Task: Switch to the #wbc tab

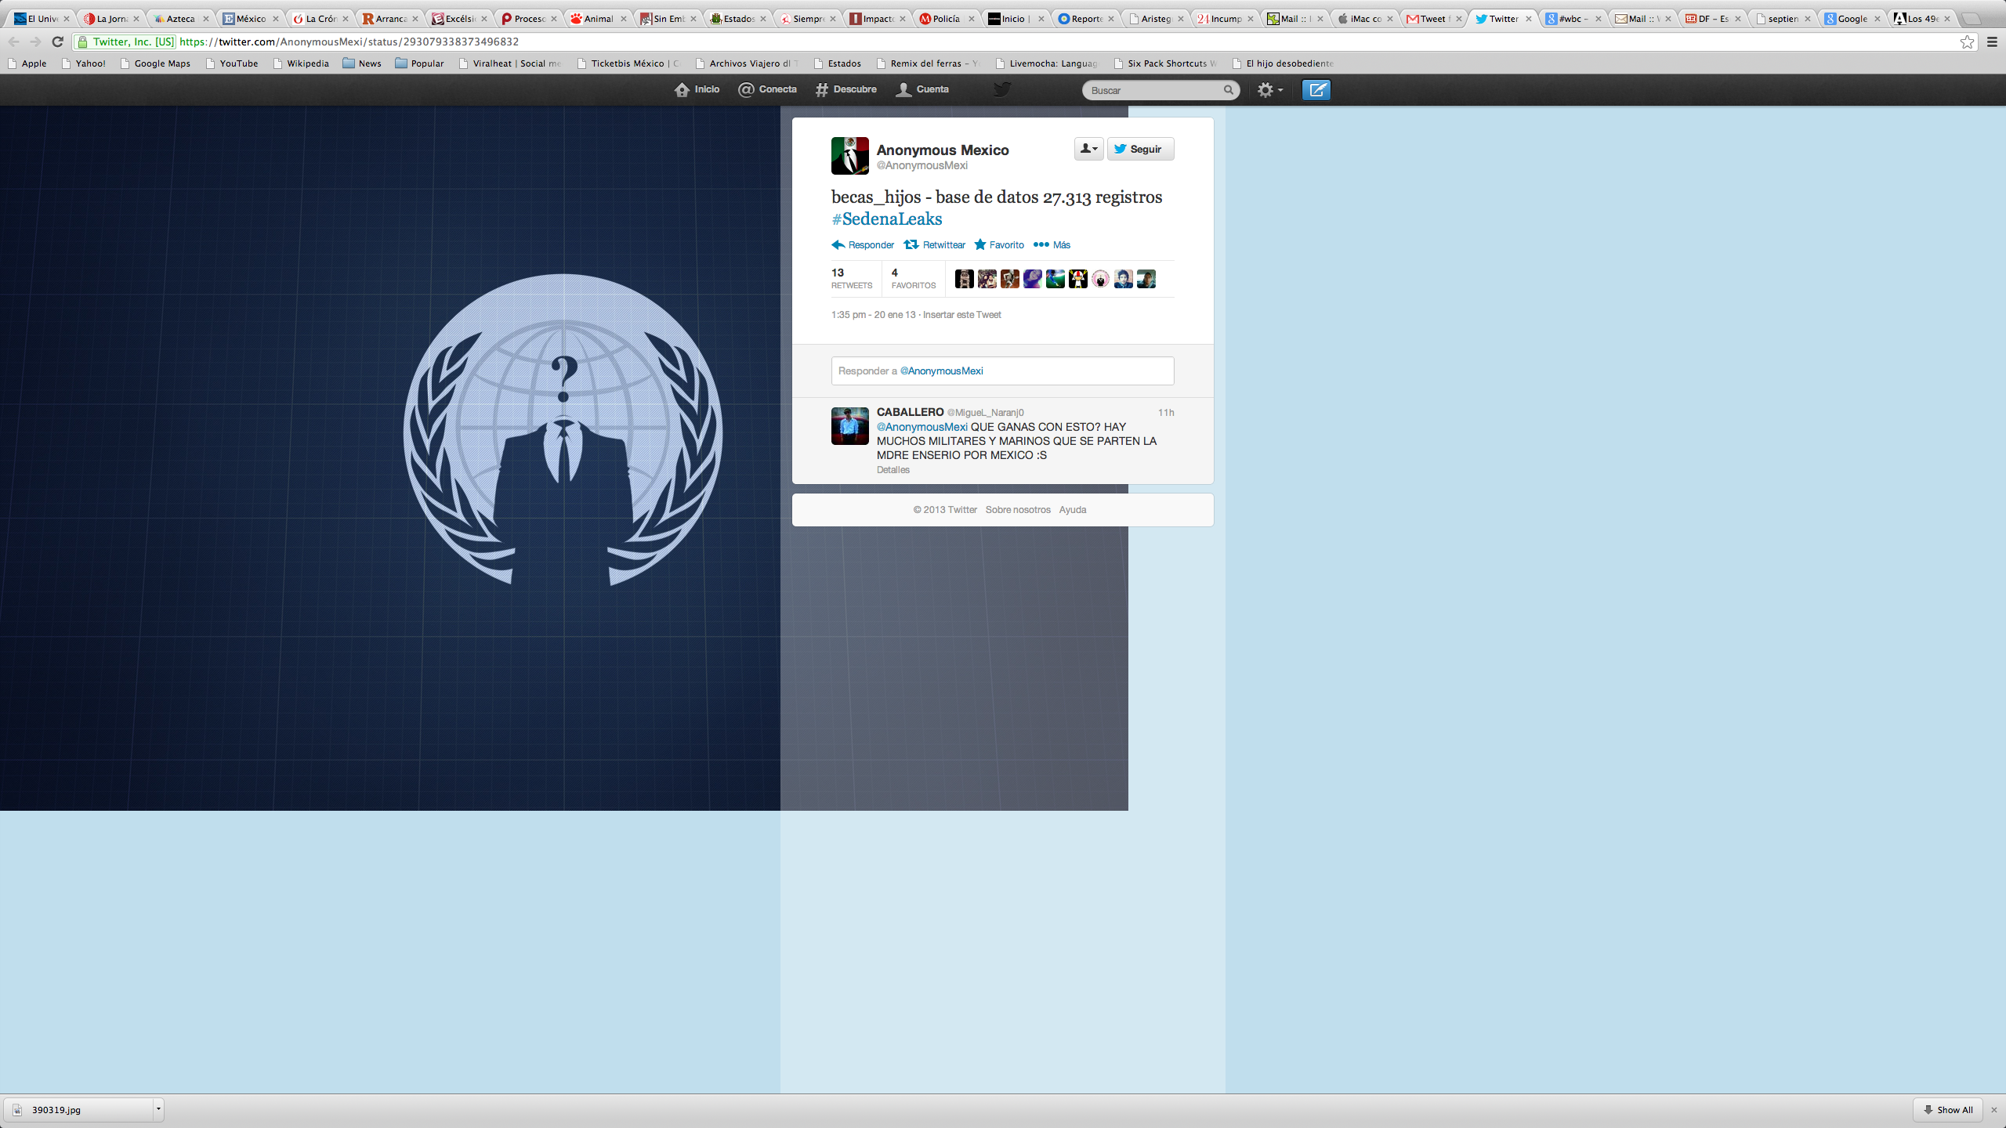Action: pyautogui.click(x=1573, y=19)
